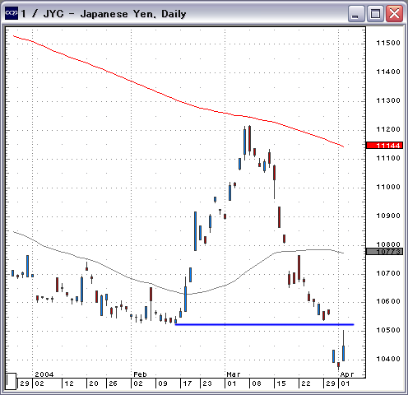Click the date label 12 on time axis

coord(69,383)
